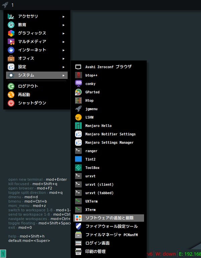This screenshot has height=258, width=201.
Task: Open ソフトウェアの追加と削除
Action: (x=109, y=218)
